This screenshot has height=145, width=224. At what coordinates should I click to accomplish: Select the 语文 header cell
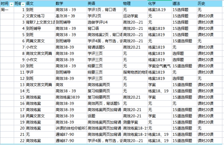pos(40,4)
